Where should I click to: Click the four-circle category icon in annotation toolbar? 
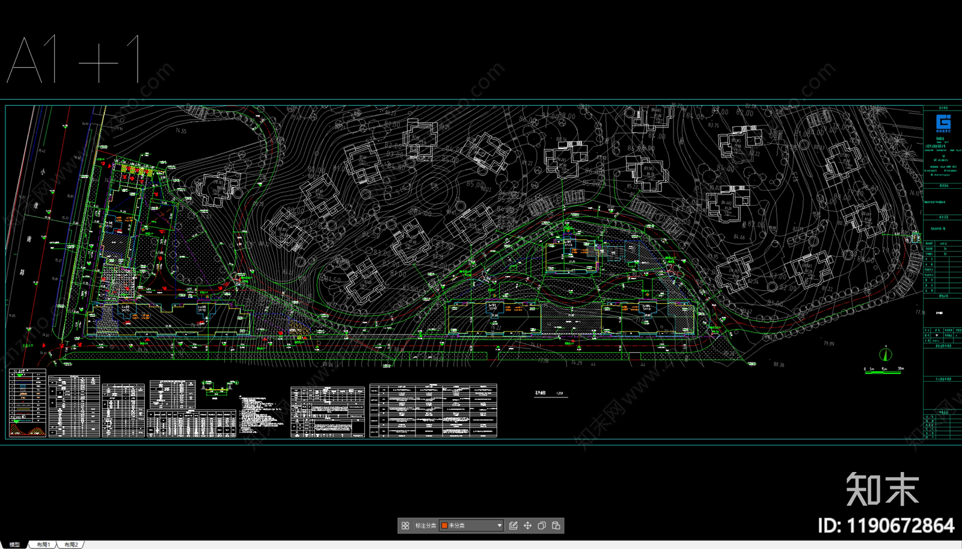click(x=405, y=526)
